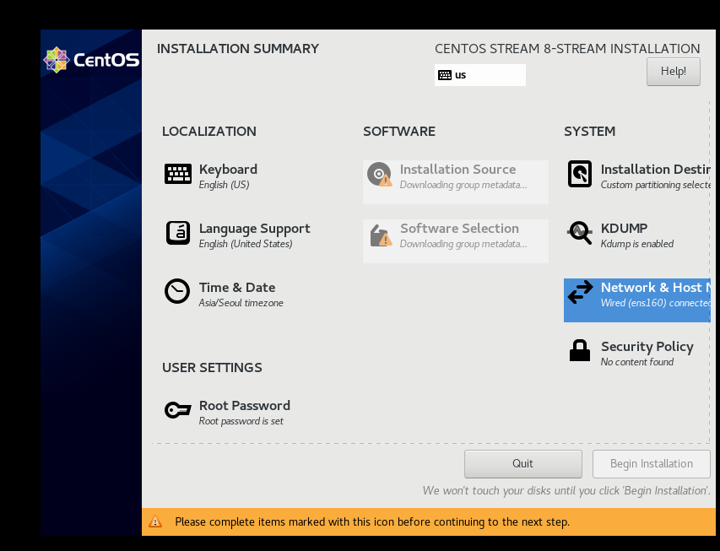
Task: Open the Language Support spoke title
Action: pos(254,228)
